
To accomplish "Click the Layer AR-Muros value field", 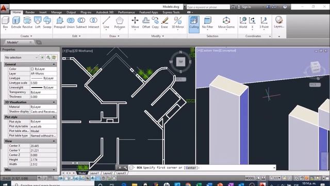I will [x=43, y=73].
